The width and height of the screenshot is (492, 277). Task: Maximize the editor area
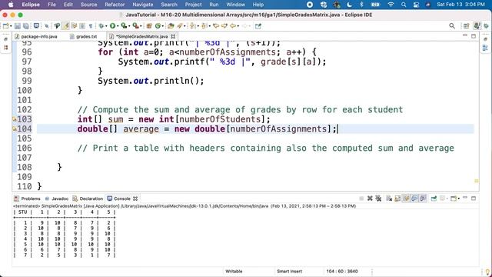coord(474,36)
